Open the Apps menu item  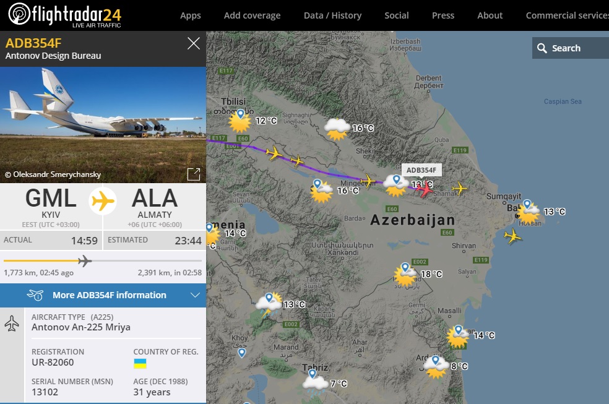[191, 15]
